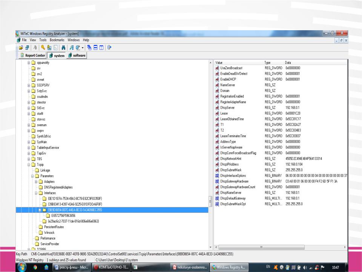Click the Value column header
This screenshot has height=272, width=362.
pos(239,63)
